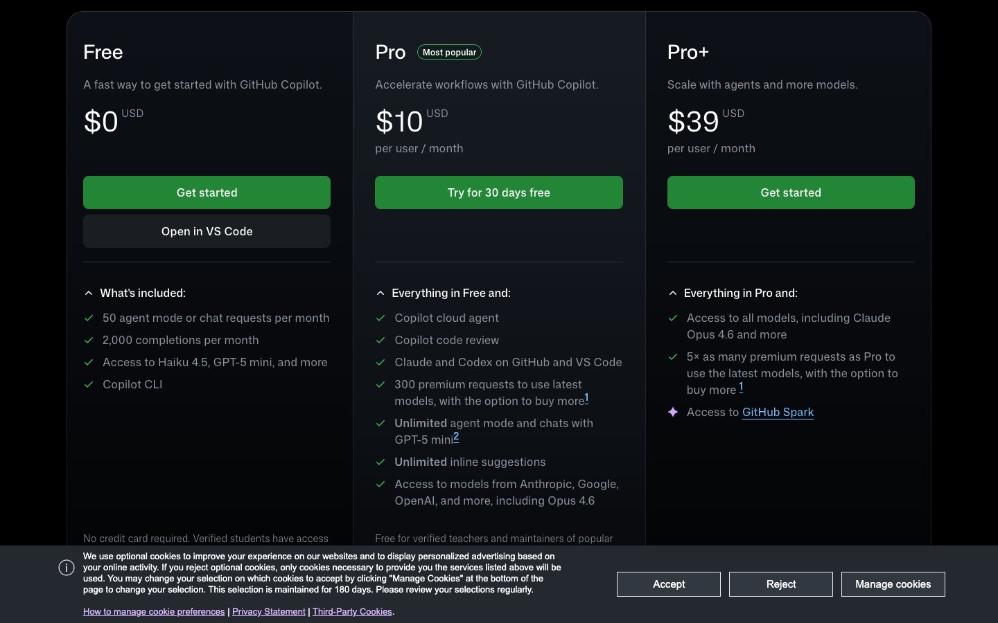The height and width of the screenshot is (623, 998).
Task: Start the Pro 30 days free trial
Action: 498,192
